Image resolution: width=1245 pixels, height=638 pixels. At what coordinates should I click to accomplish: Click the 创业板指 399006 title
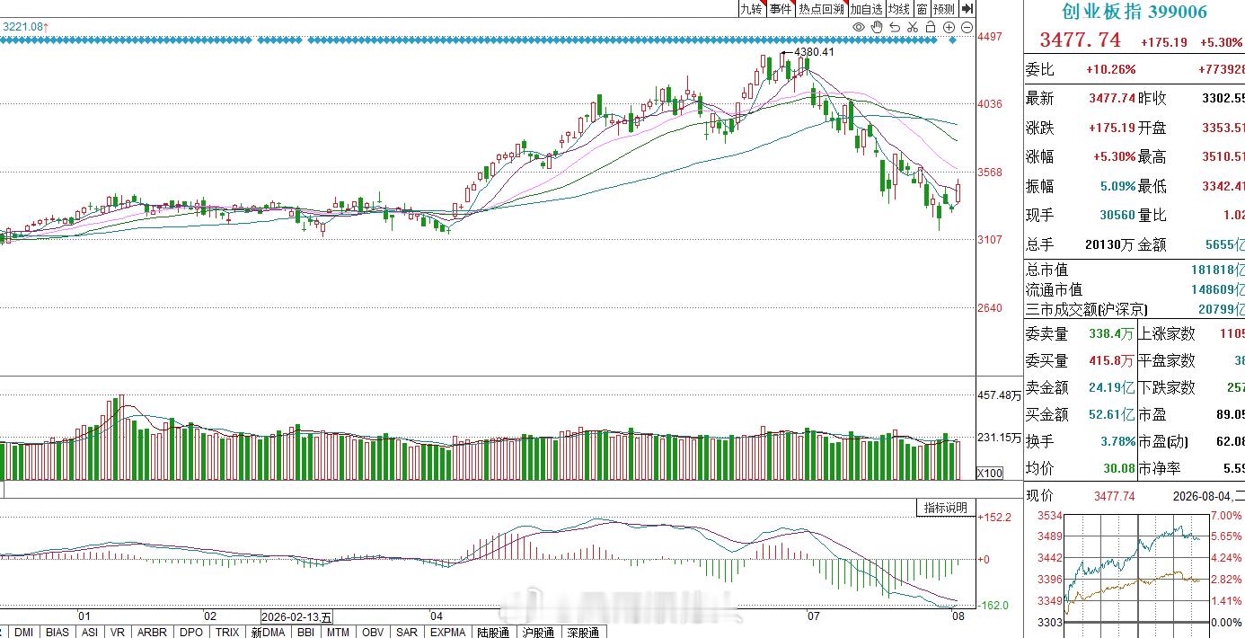(x=1135, y=12)
